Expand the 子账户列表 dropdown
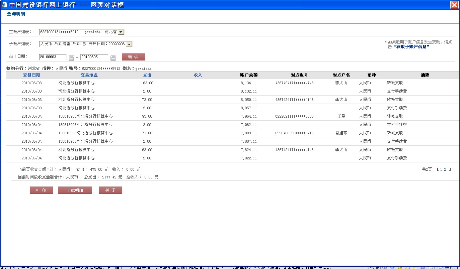This screenshot has height=269, width=460. coord(129,44)
